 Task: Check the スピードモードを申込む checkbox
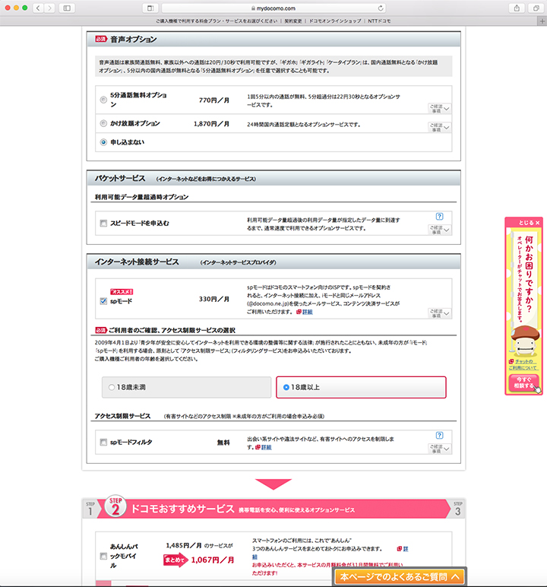(x=103, y=223)
